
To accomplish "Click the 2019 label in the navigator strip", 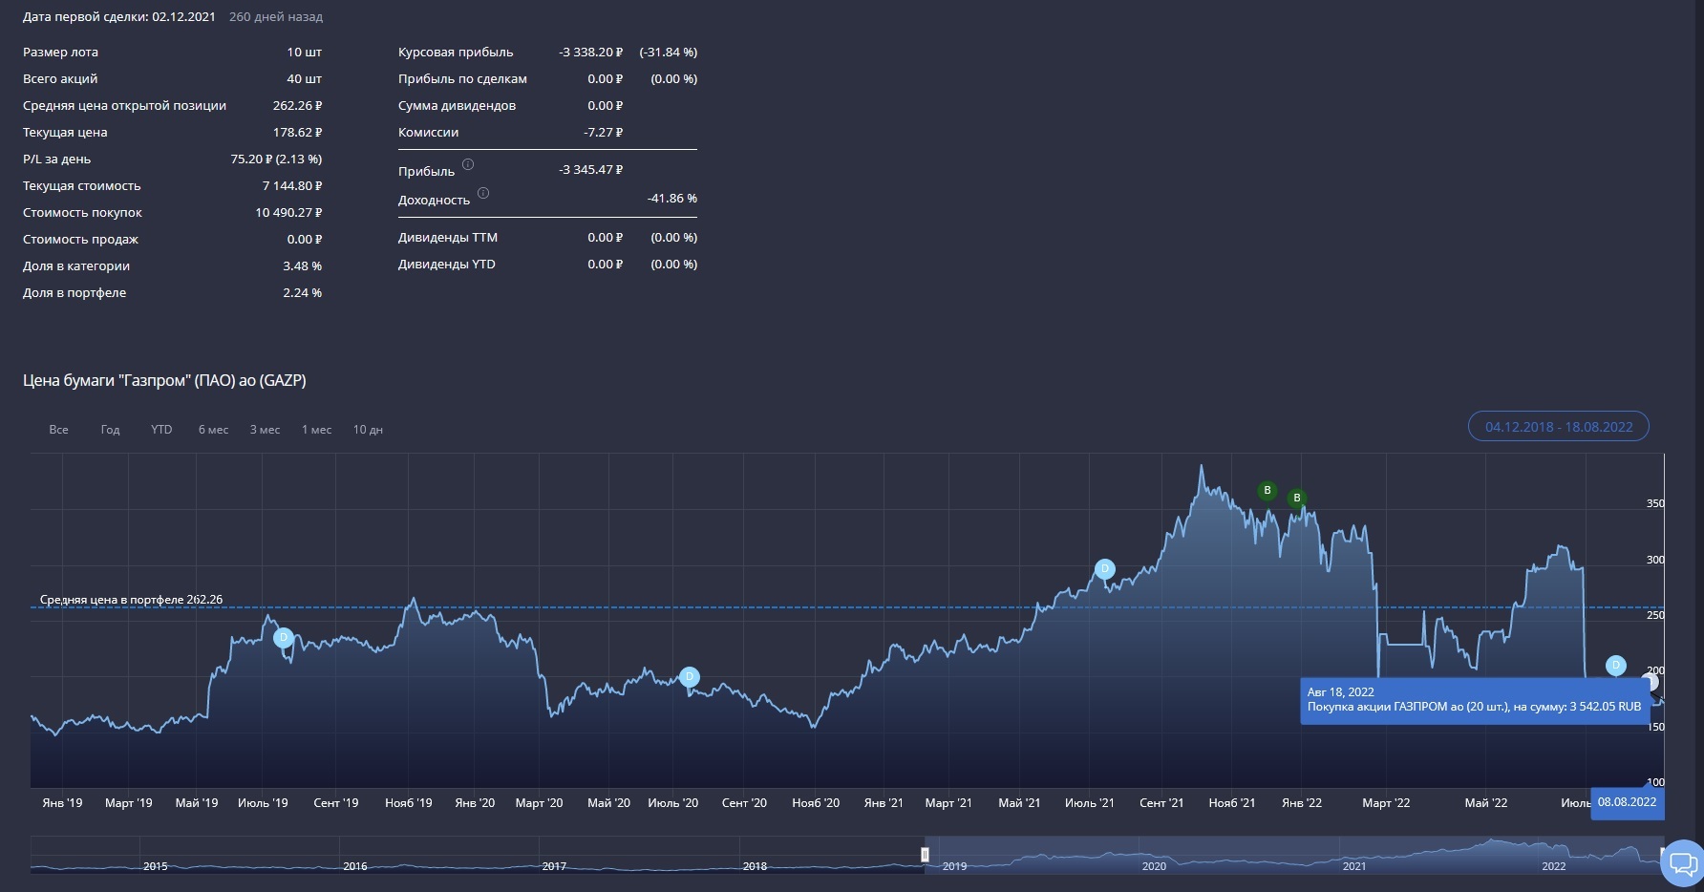I will [x=954, y=866].
